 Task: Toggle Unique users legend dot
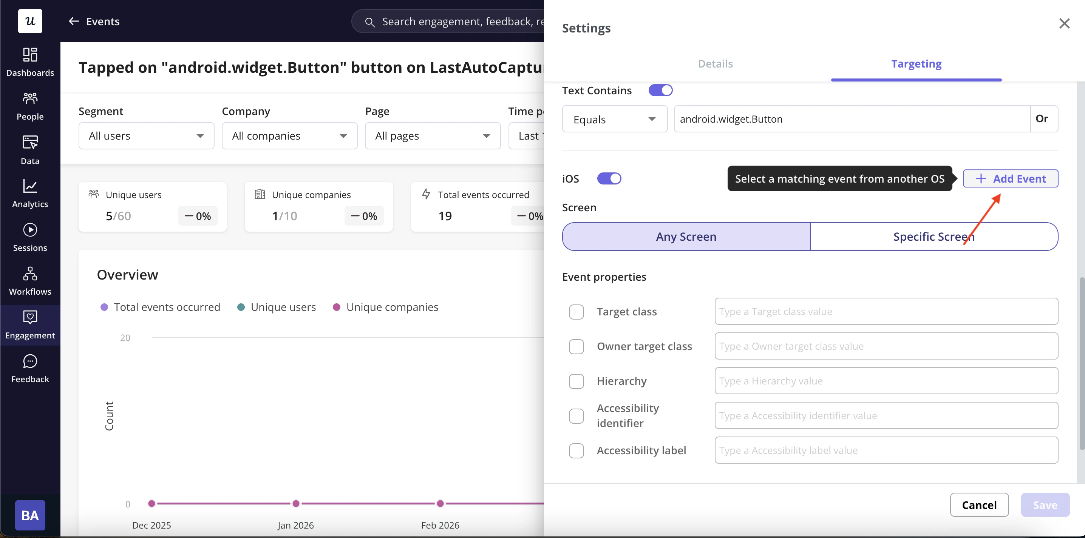tap(241, 307)
